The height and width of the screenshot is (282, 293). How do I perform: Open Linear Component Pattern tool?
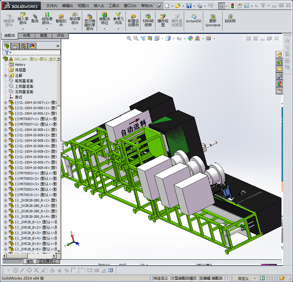coord(47,18)
